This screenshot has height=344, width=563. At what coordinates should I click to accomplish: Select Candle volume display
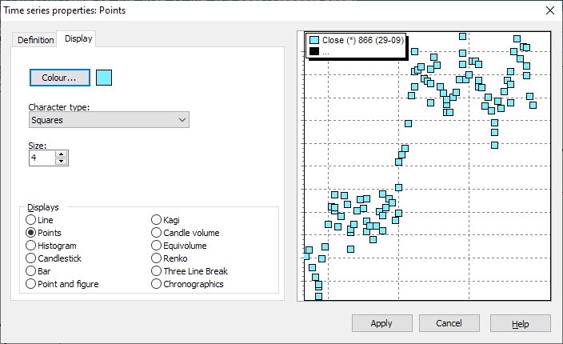tap(156, 233)
